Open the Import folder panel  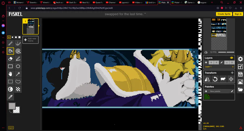coord(240,90)
